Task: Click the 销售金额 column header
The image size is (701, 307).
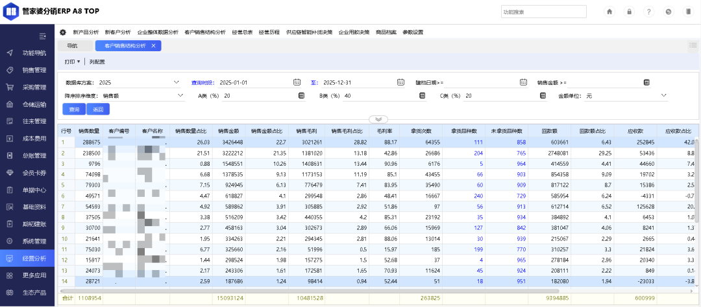Action: (x=228, y=131)
